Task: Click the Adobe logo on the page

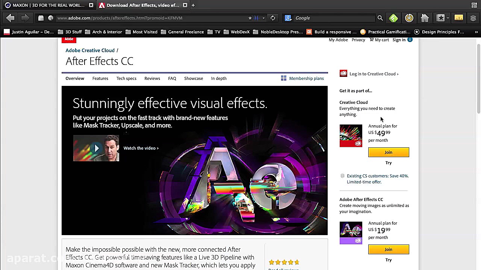Action: (x=69, y=39)
